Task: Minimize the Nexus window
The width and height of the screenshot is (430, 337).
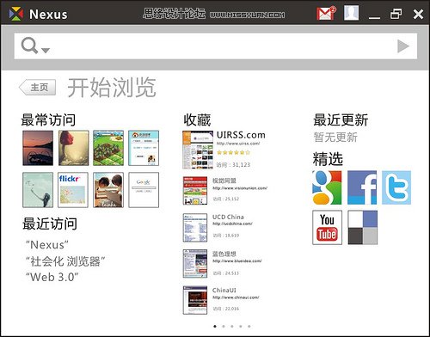Action: [x=374, y=17]
